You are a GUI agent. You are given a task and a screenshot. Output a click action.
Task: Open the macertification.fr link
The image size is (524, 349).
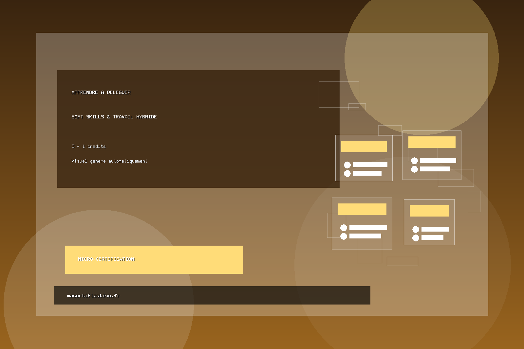pyautogui.click(x=93, y=295)
